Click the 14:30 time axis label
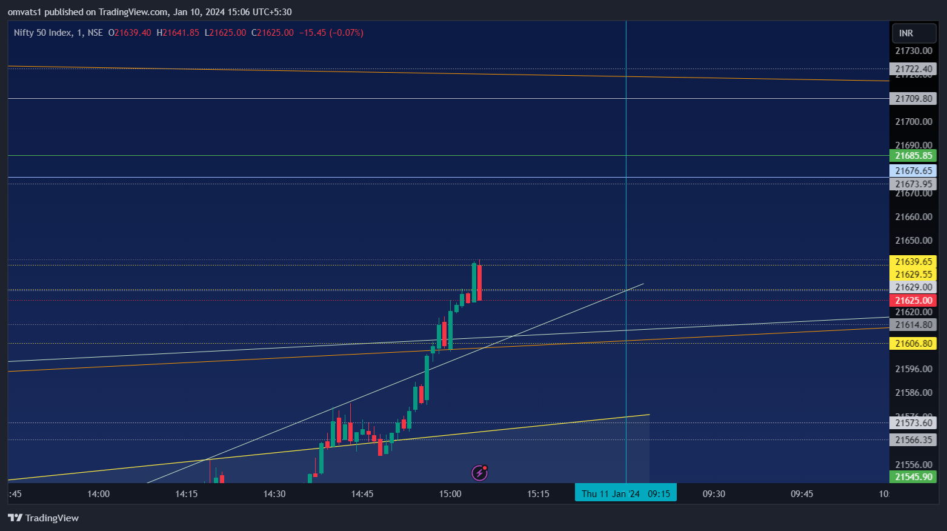The height and width of the screenshot is (531, 947). click(274, 494)
